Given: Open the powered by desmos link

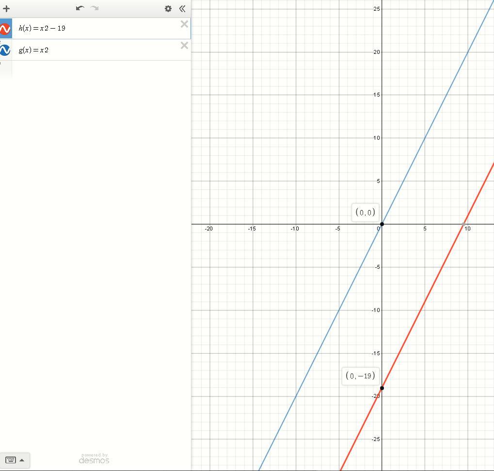Looking at the screenshot, I should tap(94, 459).
